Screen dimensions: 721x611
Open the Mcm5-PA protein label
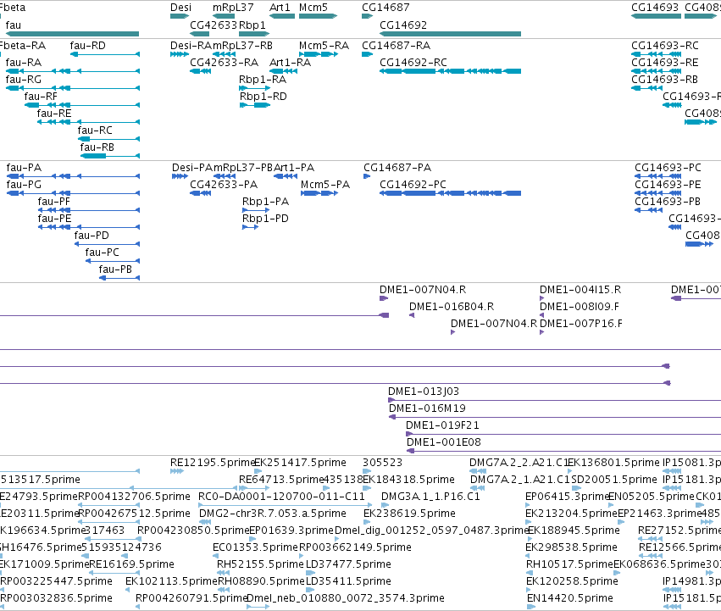(x=325, y=185)
